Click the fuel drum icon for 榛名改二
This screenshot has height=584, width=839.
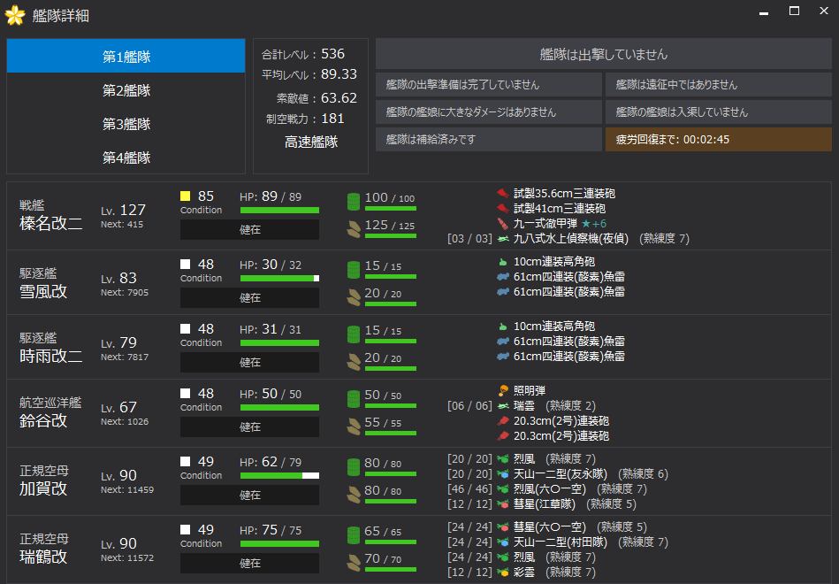pyautogui.click(x=354, y=201)
